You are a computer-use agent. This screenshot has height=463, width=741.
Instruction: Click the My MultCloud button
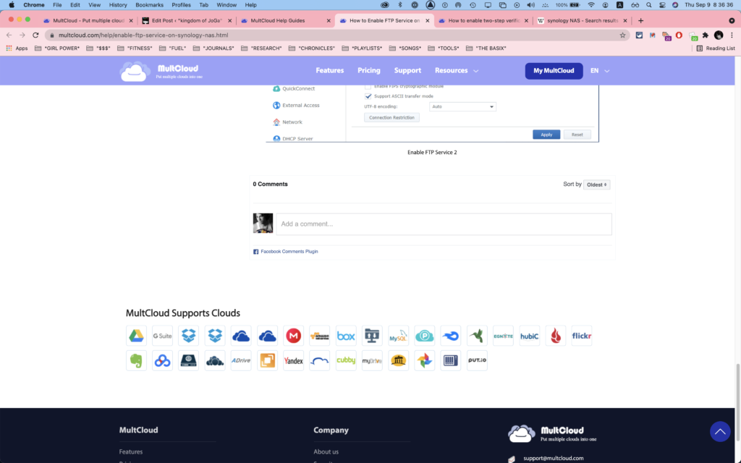point(554,70)
